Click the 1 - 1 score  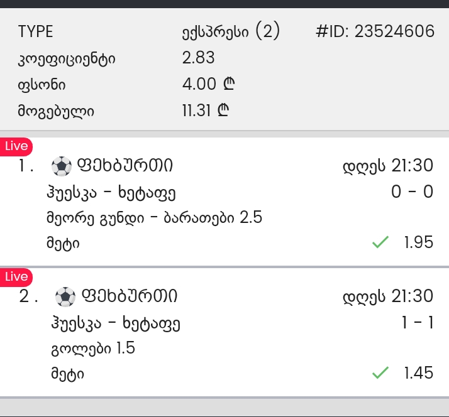pyautogui.click(x=418, y=323)
